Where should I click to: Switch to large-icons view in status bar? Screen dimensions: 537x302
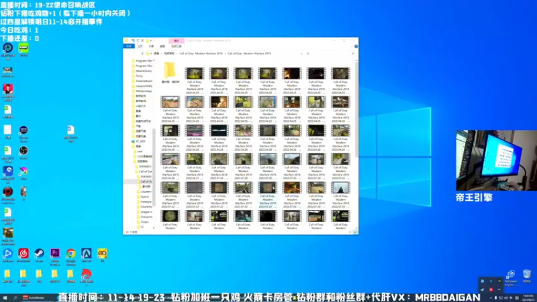356,232
